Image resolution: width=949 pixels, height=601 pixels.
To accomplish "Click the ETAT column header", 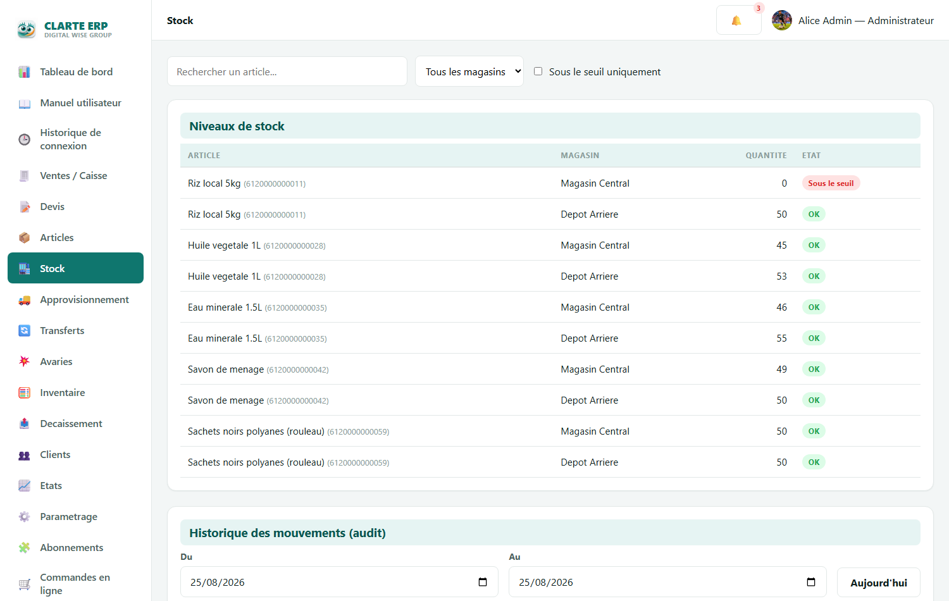I will [811, 156].
